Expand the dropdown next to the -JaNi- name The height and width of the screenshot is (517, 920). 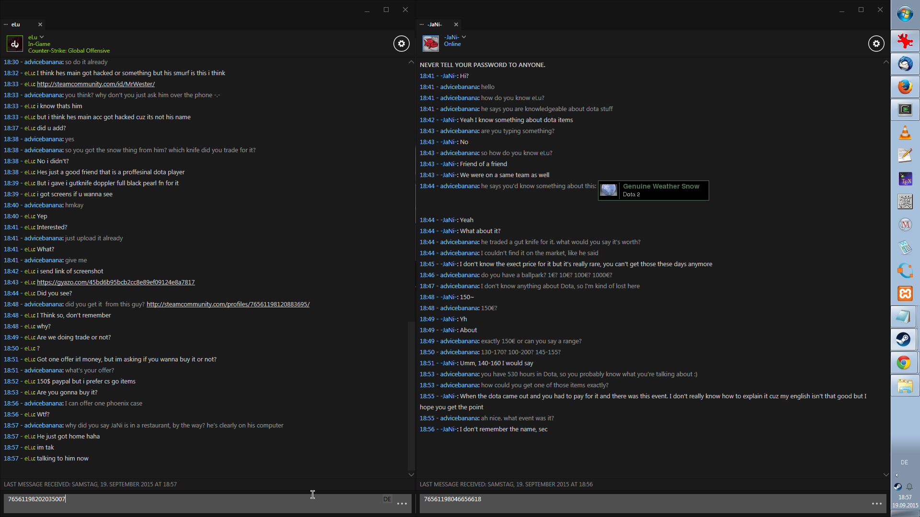click(x=464, y=37)
